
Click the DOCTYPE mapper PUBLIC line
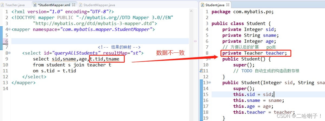click(x=92, y=18)
